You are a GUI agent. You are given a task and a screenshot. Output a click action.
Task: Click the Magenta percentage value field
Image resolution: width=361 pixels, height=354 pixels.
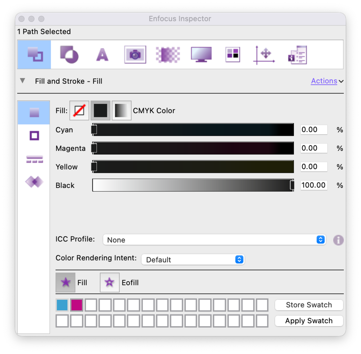click(314, 148)
